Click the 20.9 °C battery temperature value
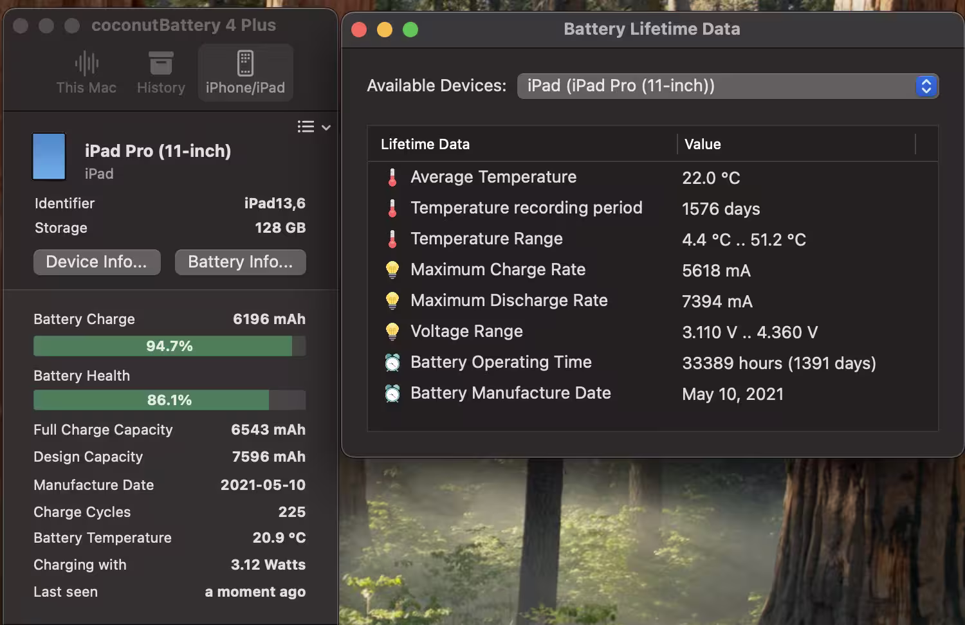 [x=279, y=538]
